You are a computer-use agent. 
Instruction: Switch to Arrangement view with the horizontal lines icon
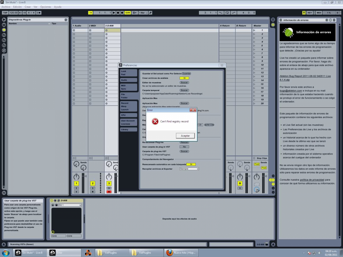coord(273,20)
